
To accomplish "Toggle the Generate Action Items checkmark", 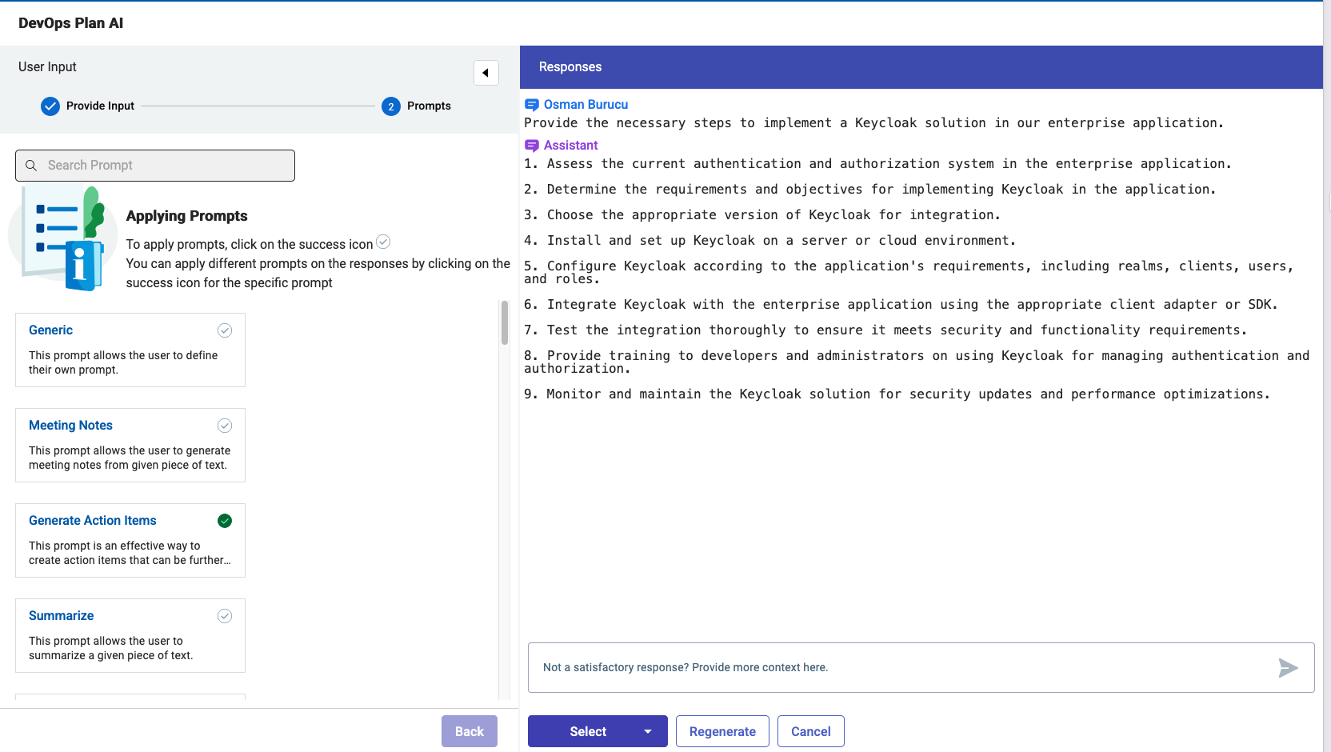I will 225,521.
